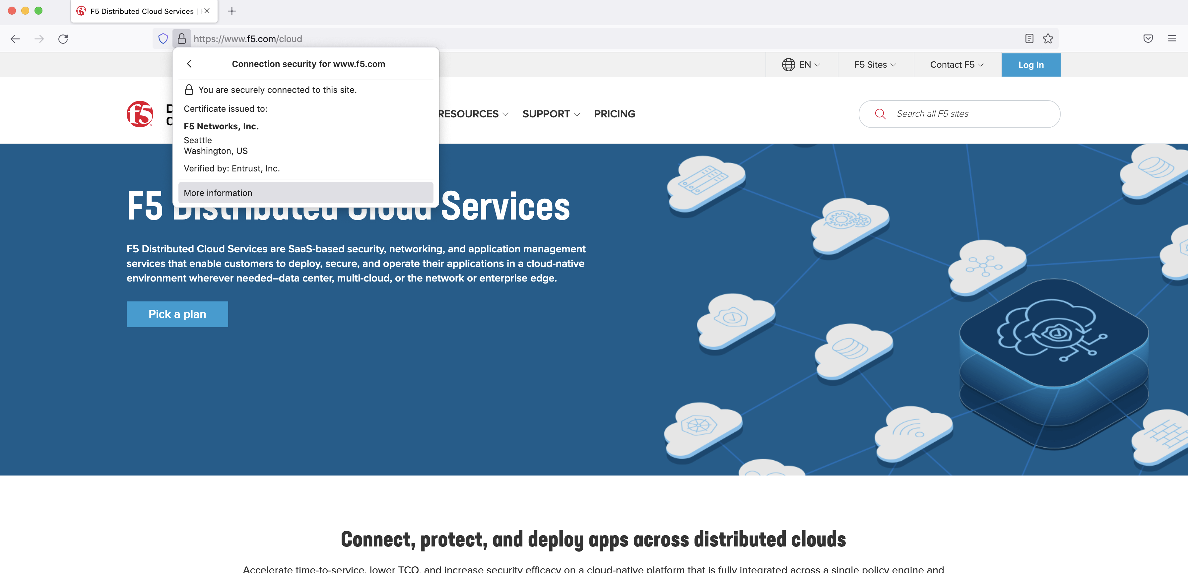Click the Log In button
The height and width of the screenshot is (573, 1188).
click(x=1031, y=65)
